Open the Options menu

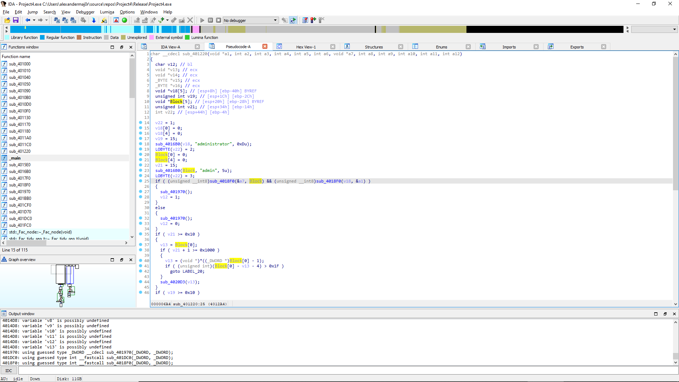click(x=127, y=12)
